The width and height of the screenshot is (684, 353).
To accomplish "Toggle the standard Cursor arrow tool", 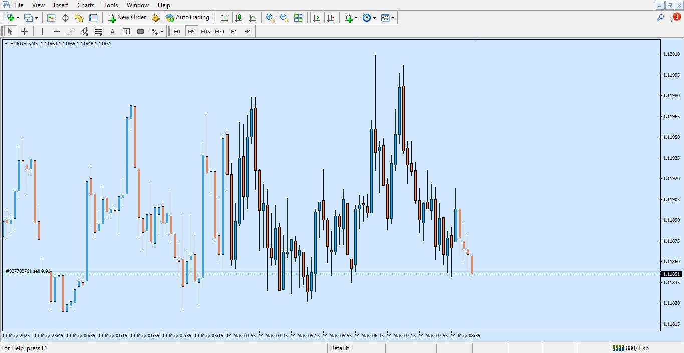I will pos(10,31).
